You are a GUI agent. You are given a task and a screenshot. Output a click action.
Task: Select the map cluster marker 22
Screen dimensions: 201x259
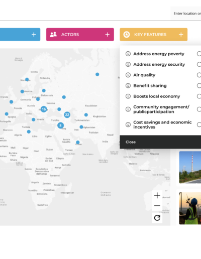pyautogui.click(x=67, y=115)
